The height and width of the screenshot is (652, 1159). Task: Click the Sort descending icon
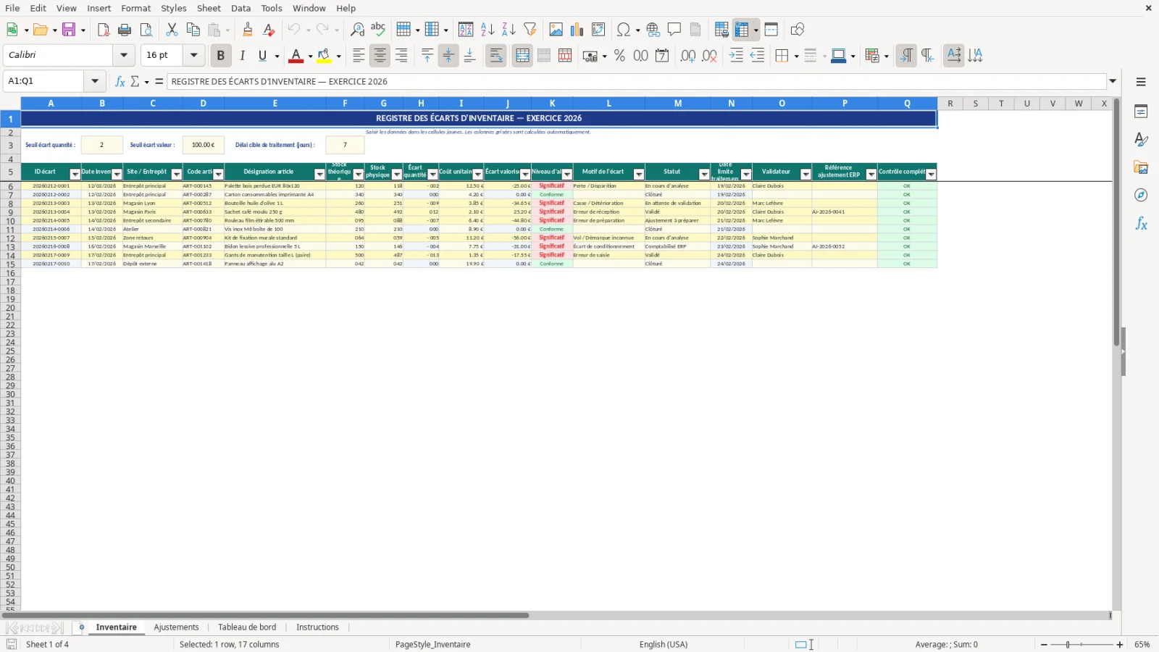[509, 30]
